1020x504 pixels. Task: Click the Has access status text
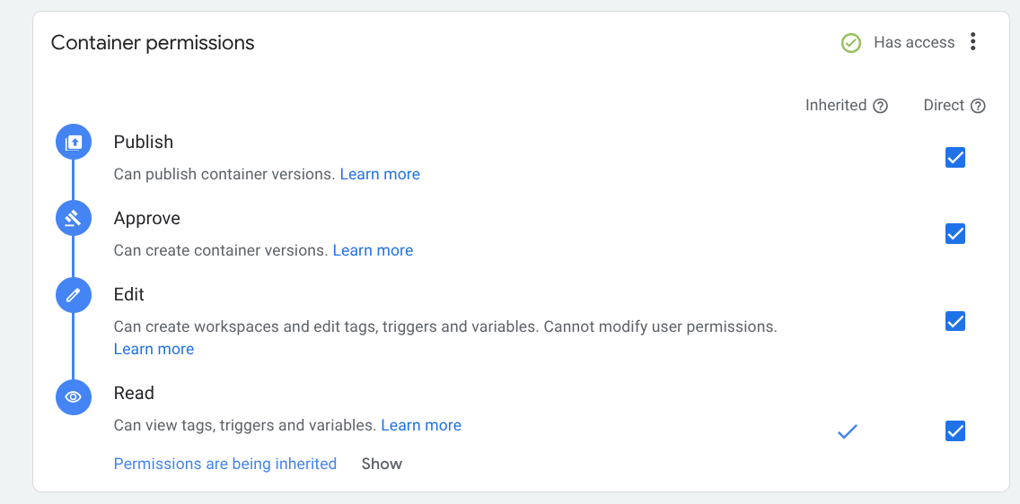(914, 42)
